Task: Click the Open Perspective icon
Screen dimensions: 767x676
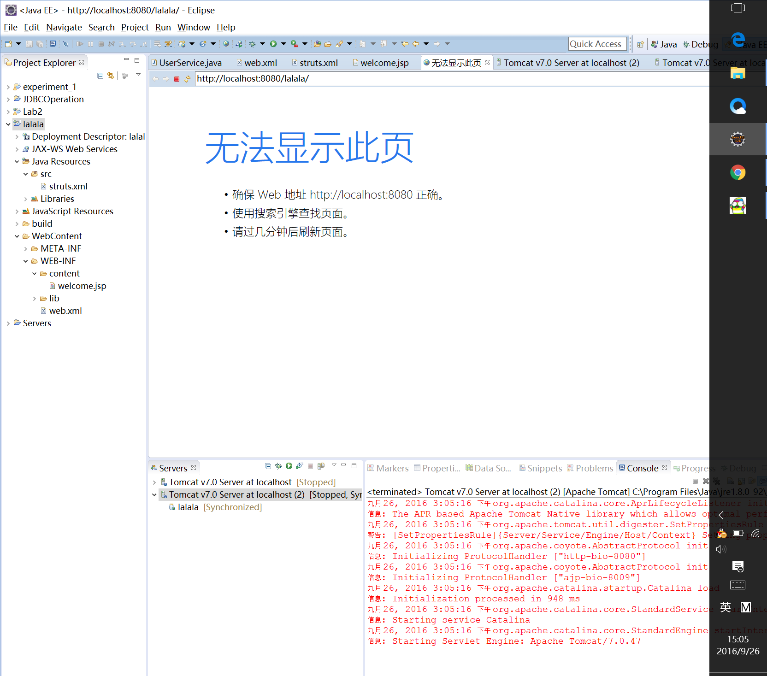Action: 640,44
